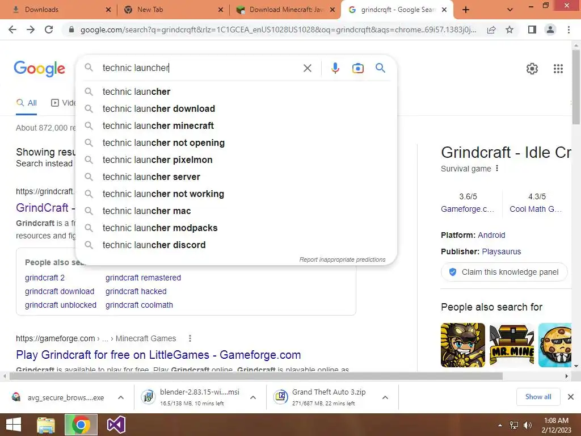Show hidden system tray icons

point(500,425)
